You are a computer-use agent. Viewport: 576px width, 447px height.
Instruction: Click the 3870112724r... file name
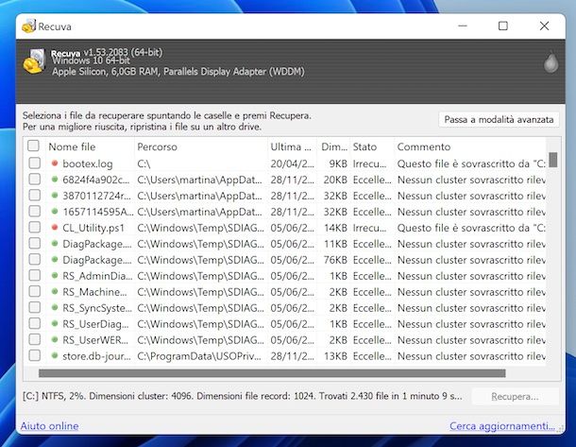tap(96, 196)
